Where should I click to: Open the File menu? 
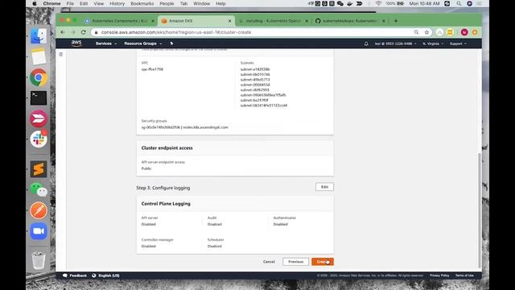tap(70, 3)
